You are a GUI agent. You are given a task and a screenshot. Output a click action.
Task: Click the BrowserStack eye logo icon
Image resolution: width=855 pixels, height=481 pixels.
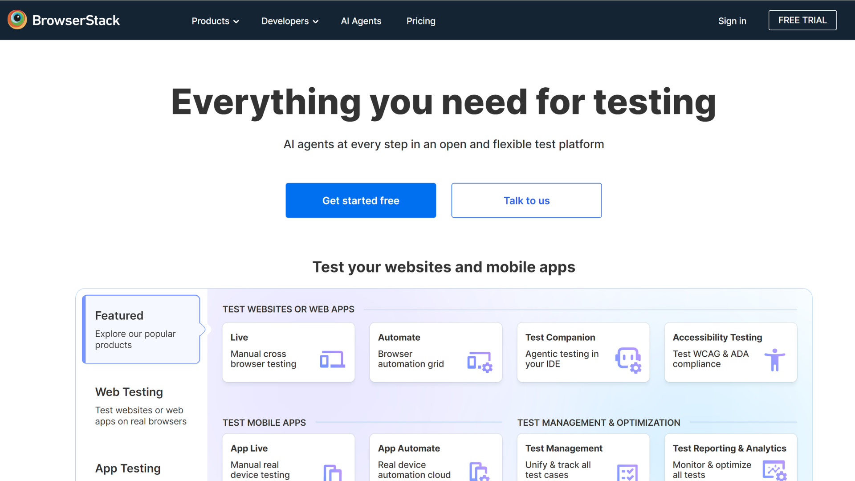click(x=17, y=20)
